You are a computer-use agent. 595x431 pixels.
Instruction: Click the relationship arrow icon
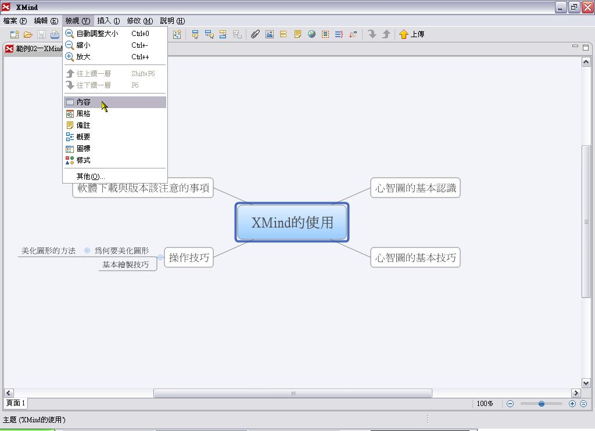click(353, 34)
